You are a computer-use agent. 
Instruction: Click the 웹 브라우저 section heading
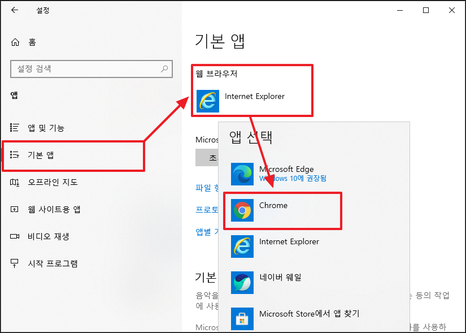[217, 73]
